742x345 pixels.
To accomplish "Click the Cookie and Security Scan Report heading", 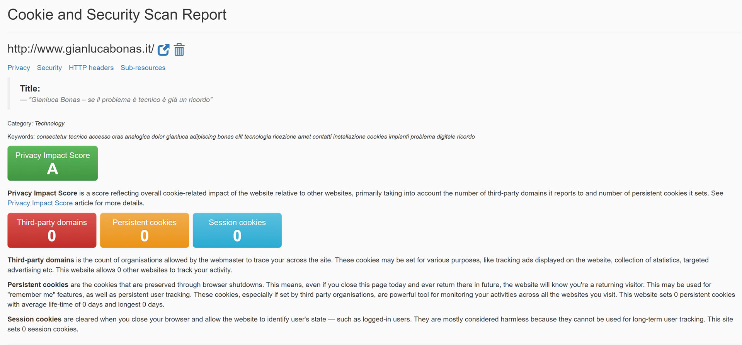I will tap(117, 15).
